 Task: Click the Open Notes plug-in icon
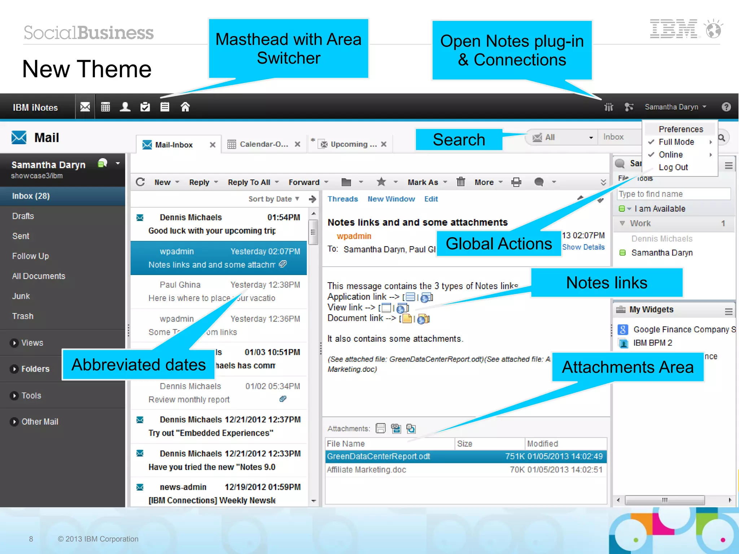tap(609, 107)
